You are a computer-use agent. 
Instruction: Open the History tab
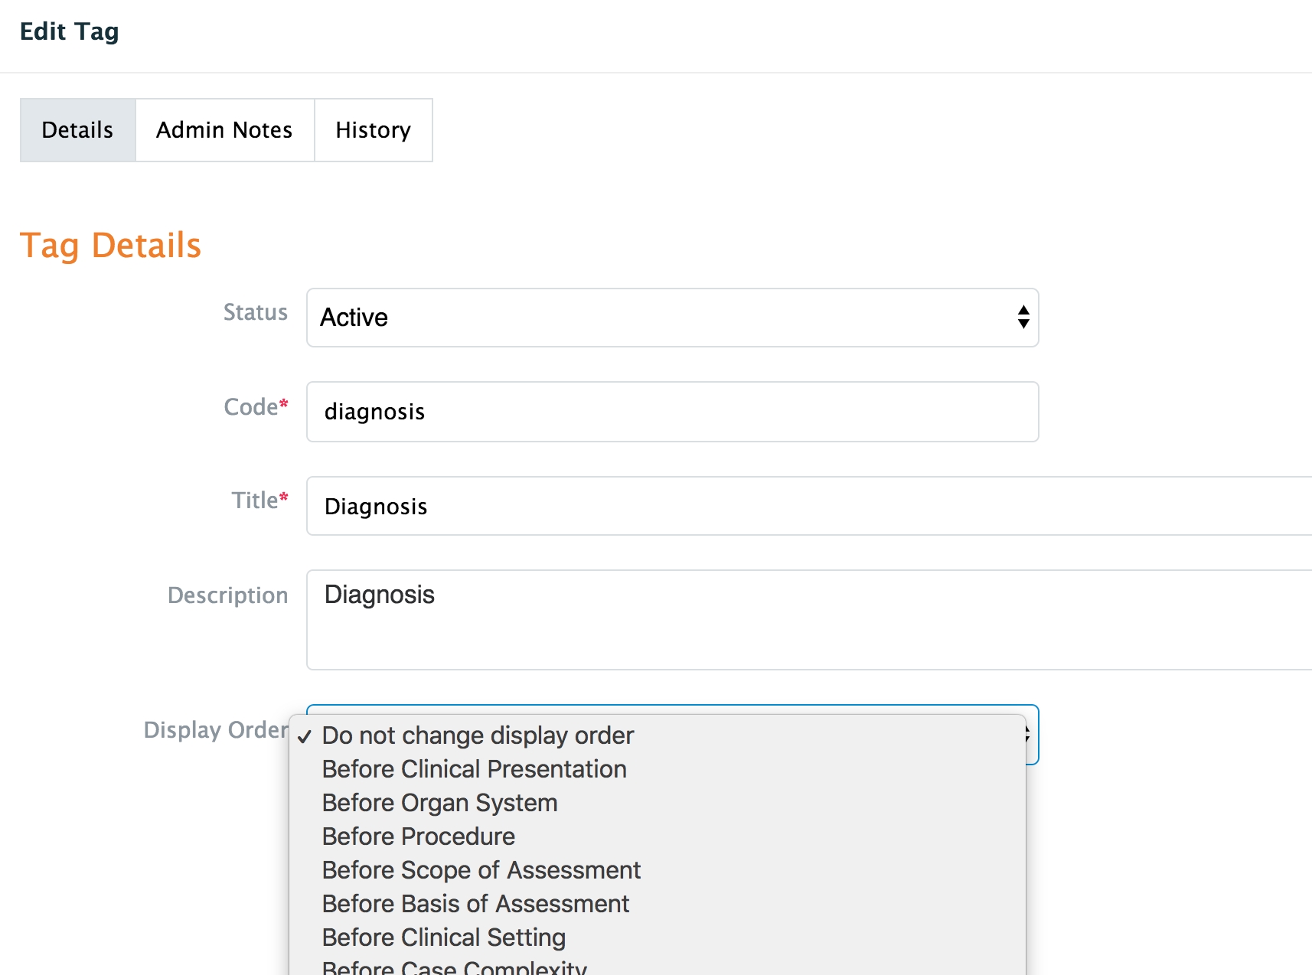coord(373,130)
